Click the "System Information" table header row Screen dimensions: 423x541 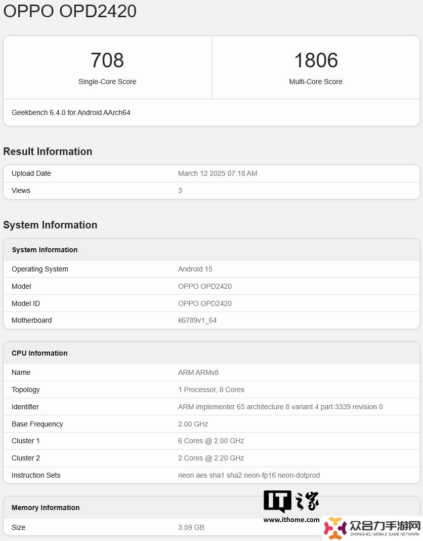211,250
